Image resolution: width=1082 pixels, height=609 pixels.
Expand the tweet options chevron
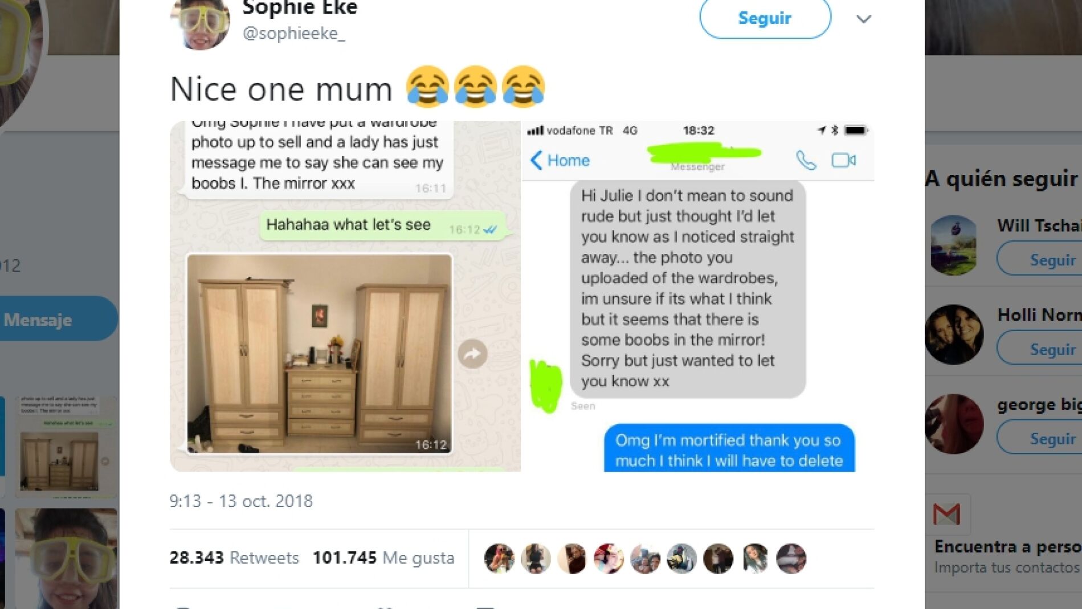tap(864, 19)
